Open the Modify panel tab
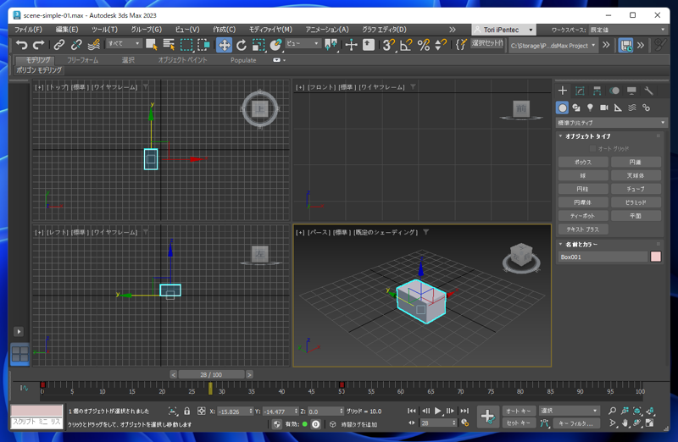 click(580, 91)
